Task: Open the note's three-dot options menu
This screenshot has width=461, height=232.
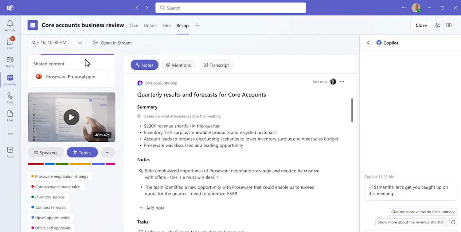Action: tap(342, 82)
